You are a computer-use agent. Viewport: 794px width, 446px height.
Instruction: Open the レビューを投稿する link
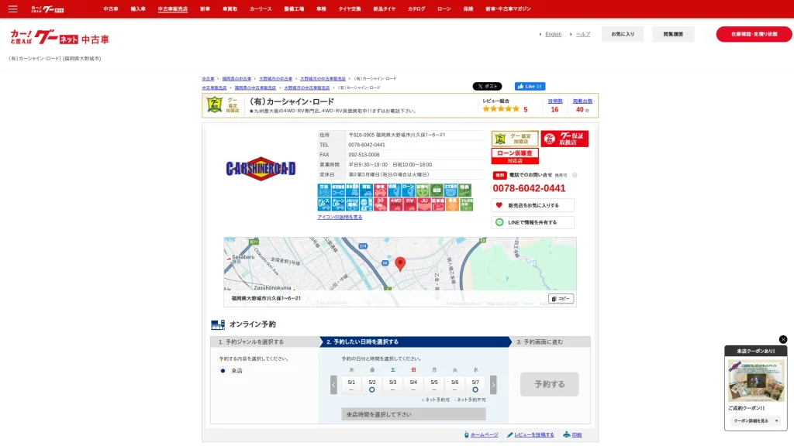[533, 435]
